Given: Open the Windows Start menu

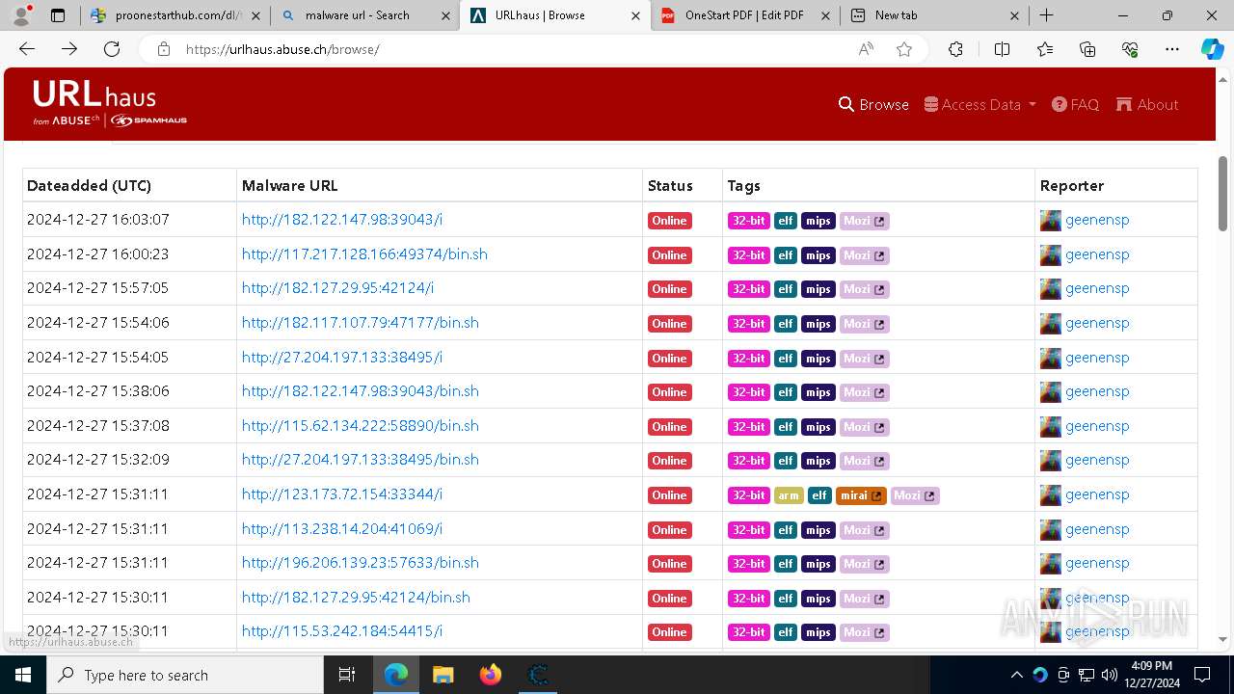Looking at the screenshot, I should [23, 675].
